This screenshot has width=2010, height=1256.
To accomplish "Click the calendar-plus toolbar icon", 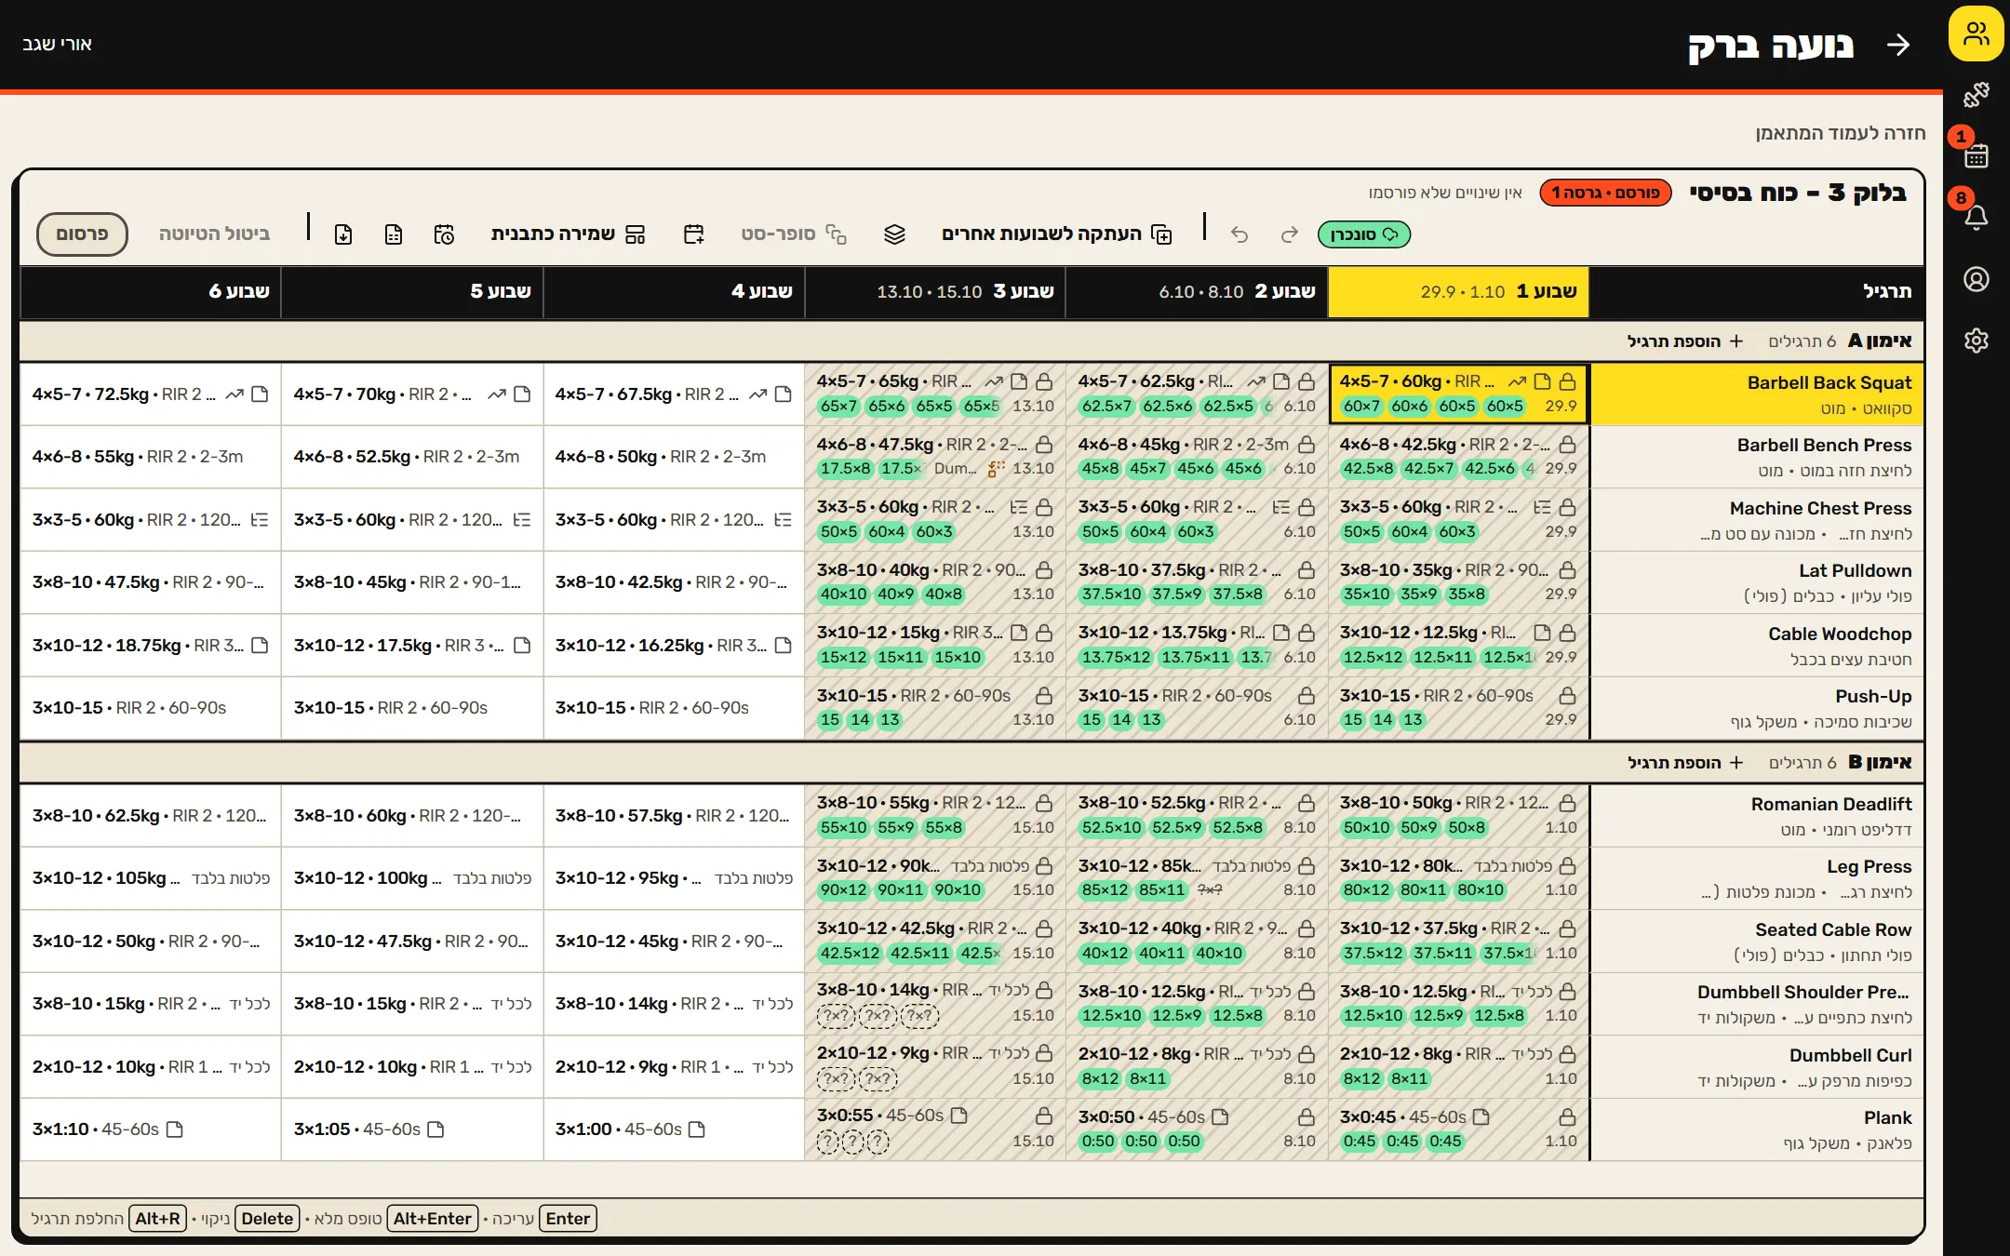I will click(x=693, y=234).
